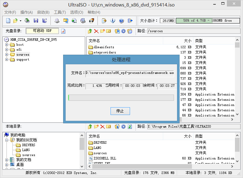Click the Mount to virtual drive icon
The height and width of the screenshot is (178, 243).
[x=83, y=21]
